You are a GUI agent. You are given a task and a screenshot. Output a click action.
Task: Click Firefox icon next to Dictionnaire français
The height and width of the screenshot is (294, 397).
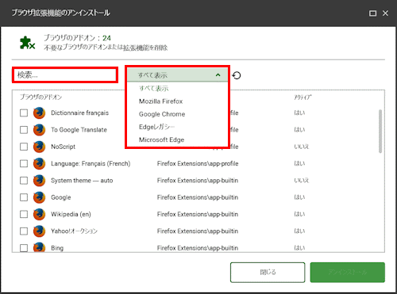(x=39, y=113)
